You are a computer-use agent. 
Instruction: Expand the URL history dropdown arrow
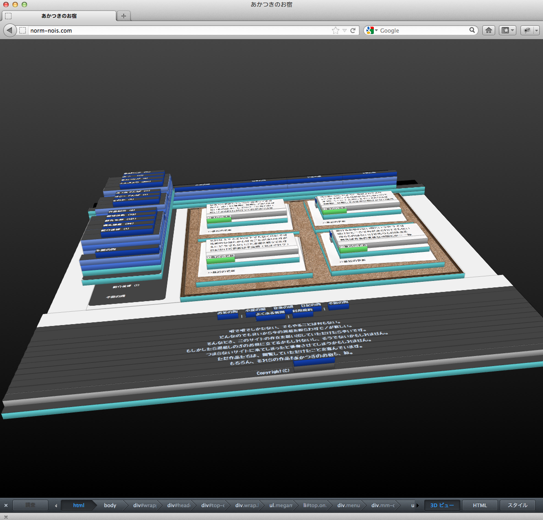point(344,30)
